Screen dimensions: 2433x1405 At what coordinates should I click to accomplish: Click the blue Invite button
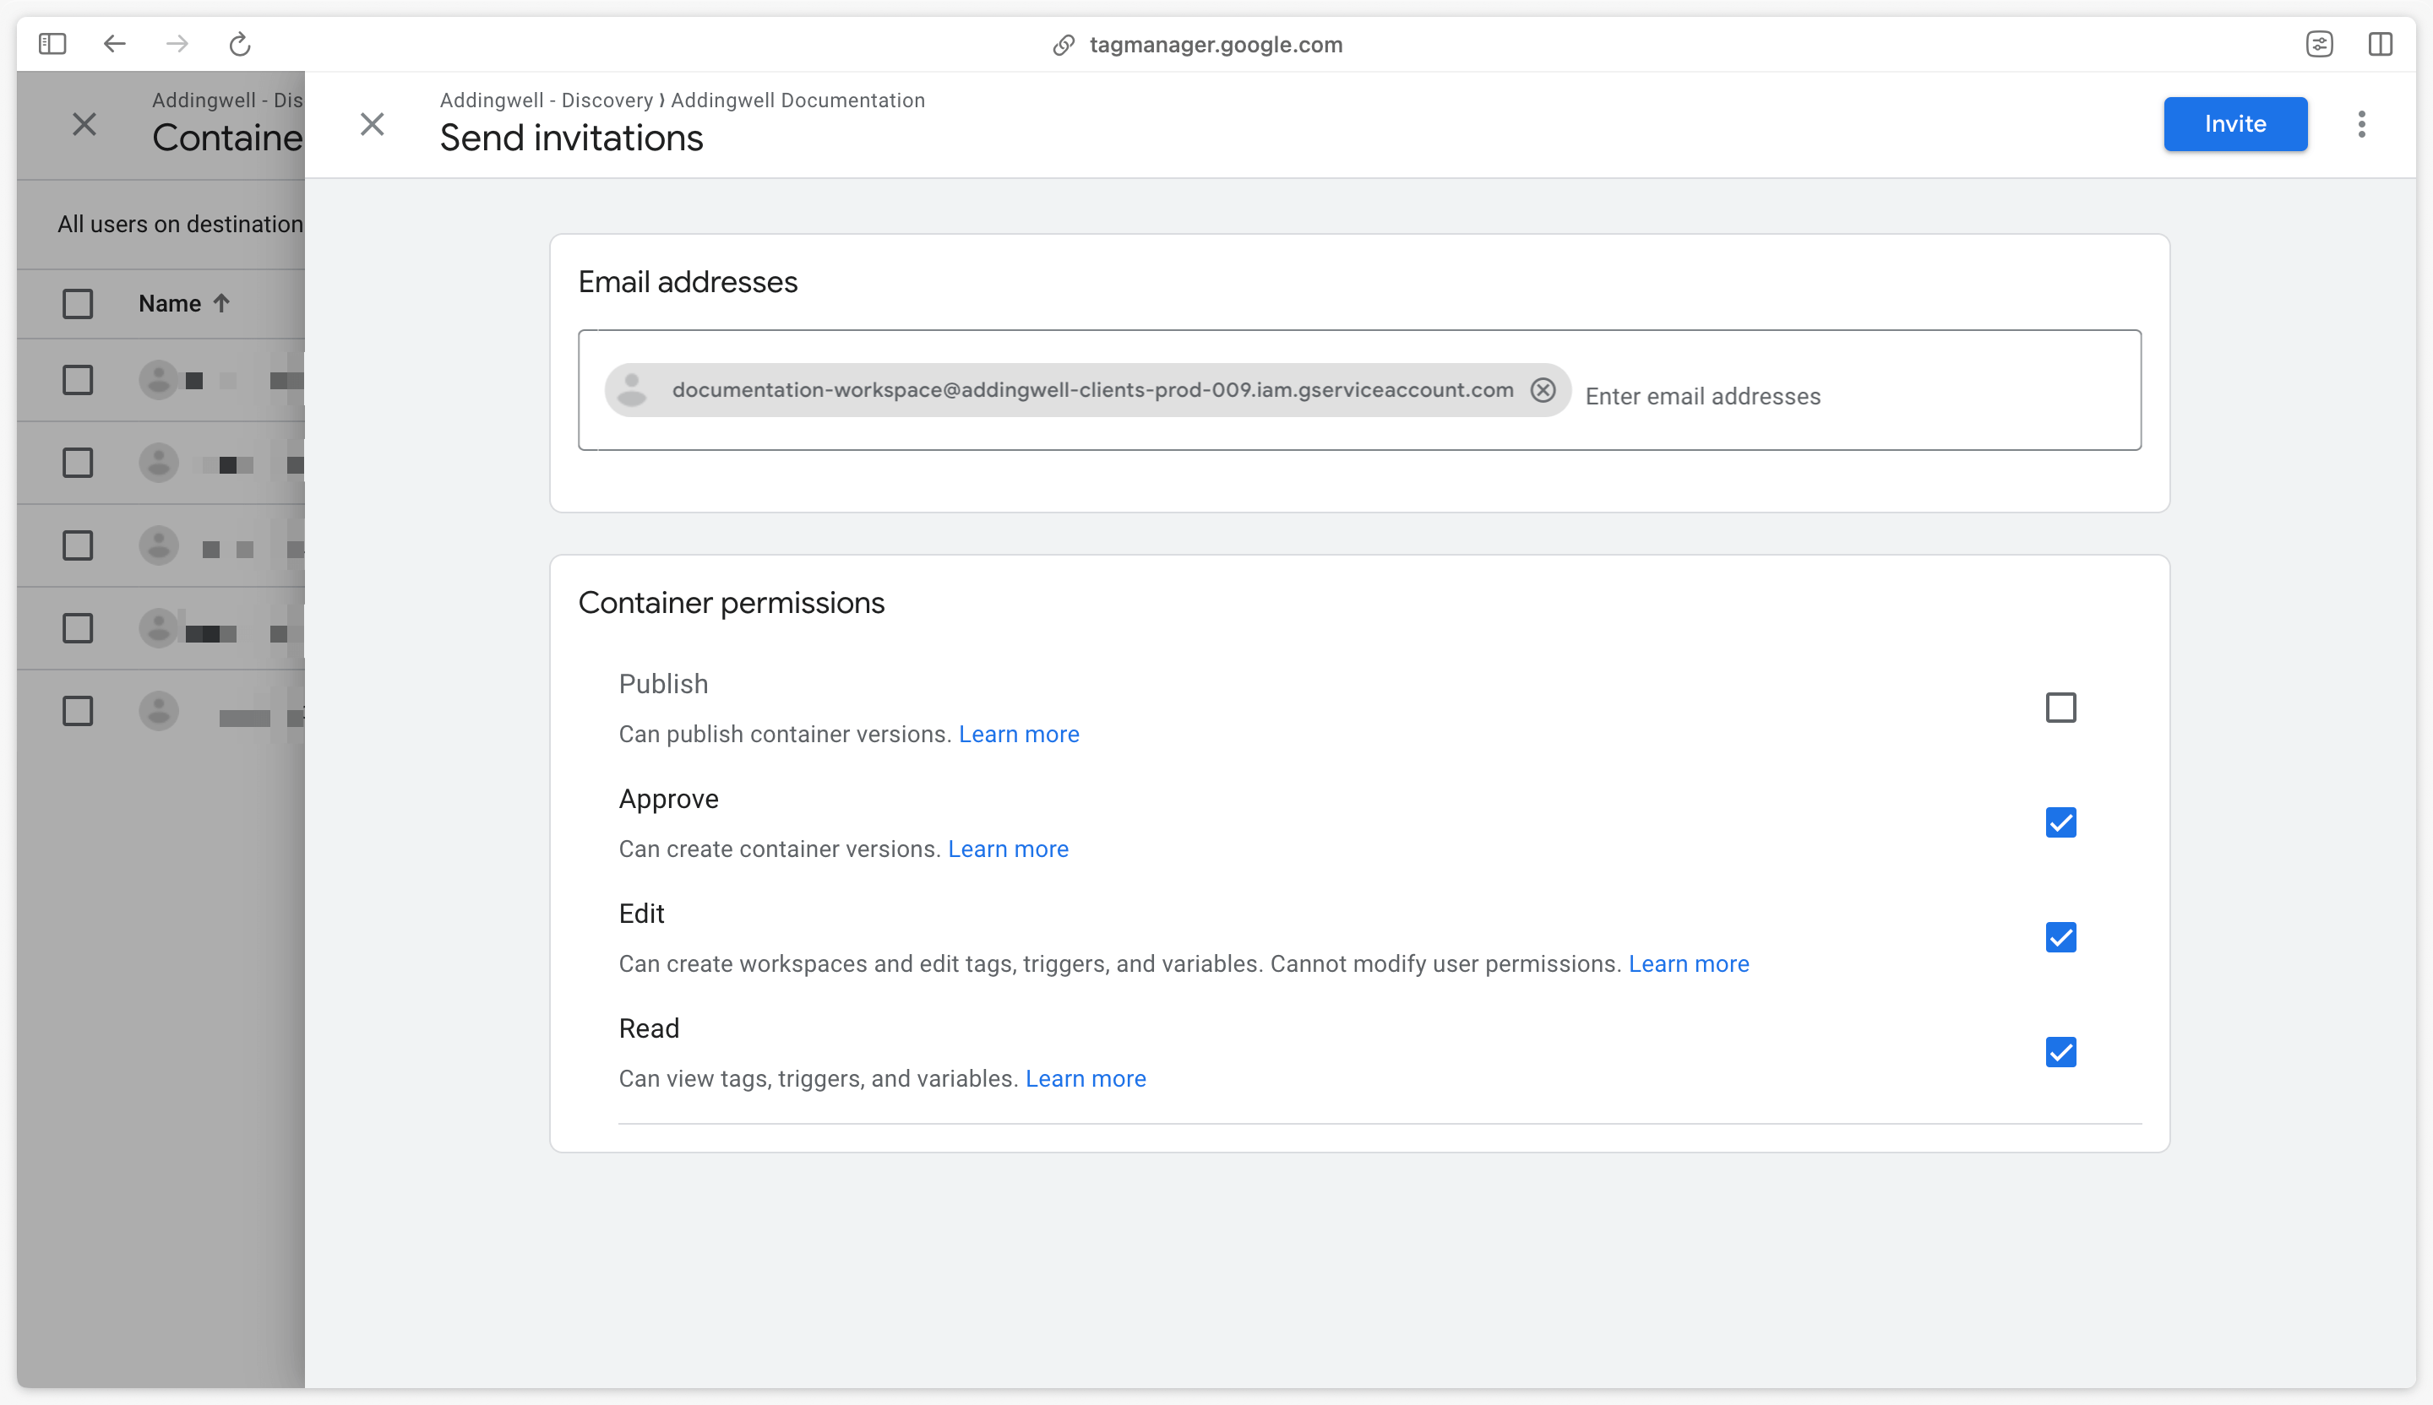[2235, 123]
